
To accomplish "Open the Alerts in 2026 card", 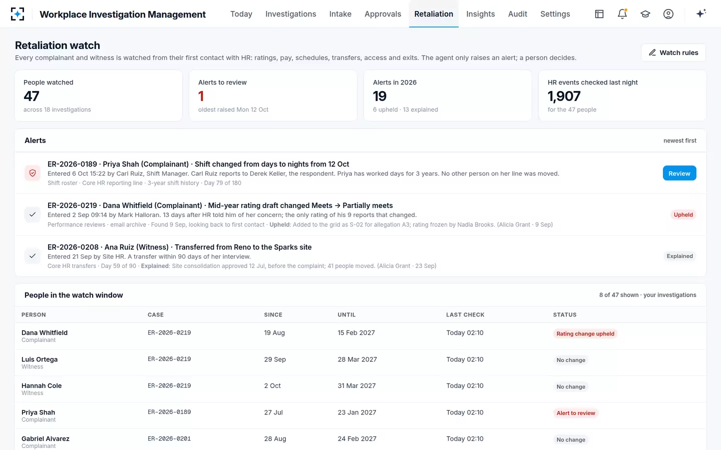I will tap(448, 95).
